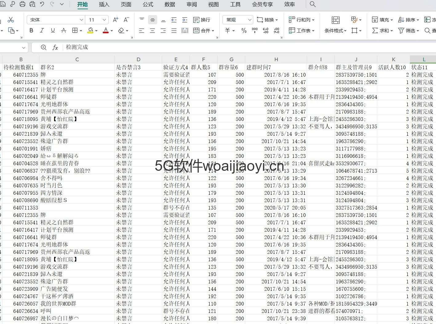Expand the 工作表 dropdown

click(313, 30)
